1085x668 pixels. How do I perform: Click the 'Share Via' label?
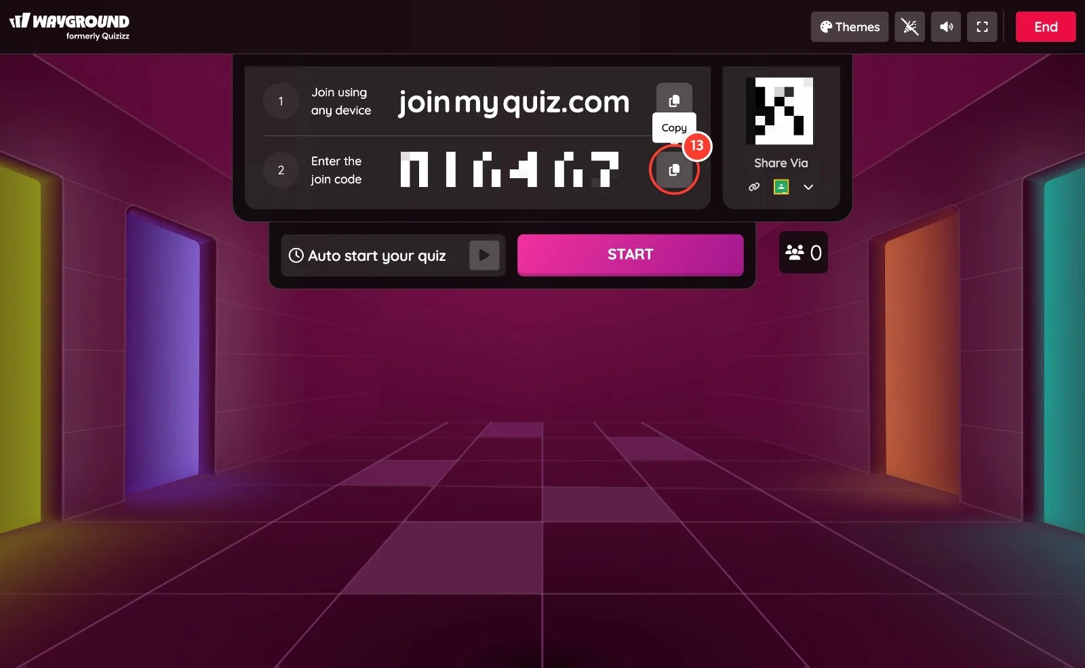tap(781, 163)
